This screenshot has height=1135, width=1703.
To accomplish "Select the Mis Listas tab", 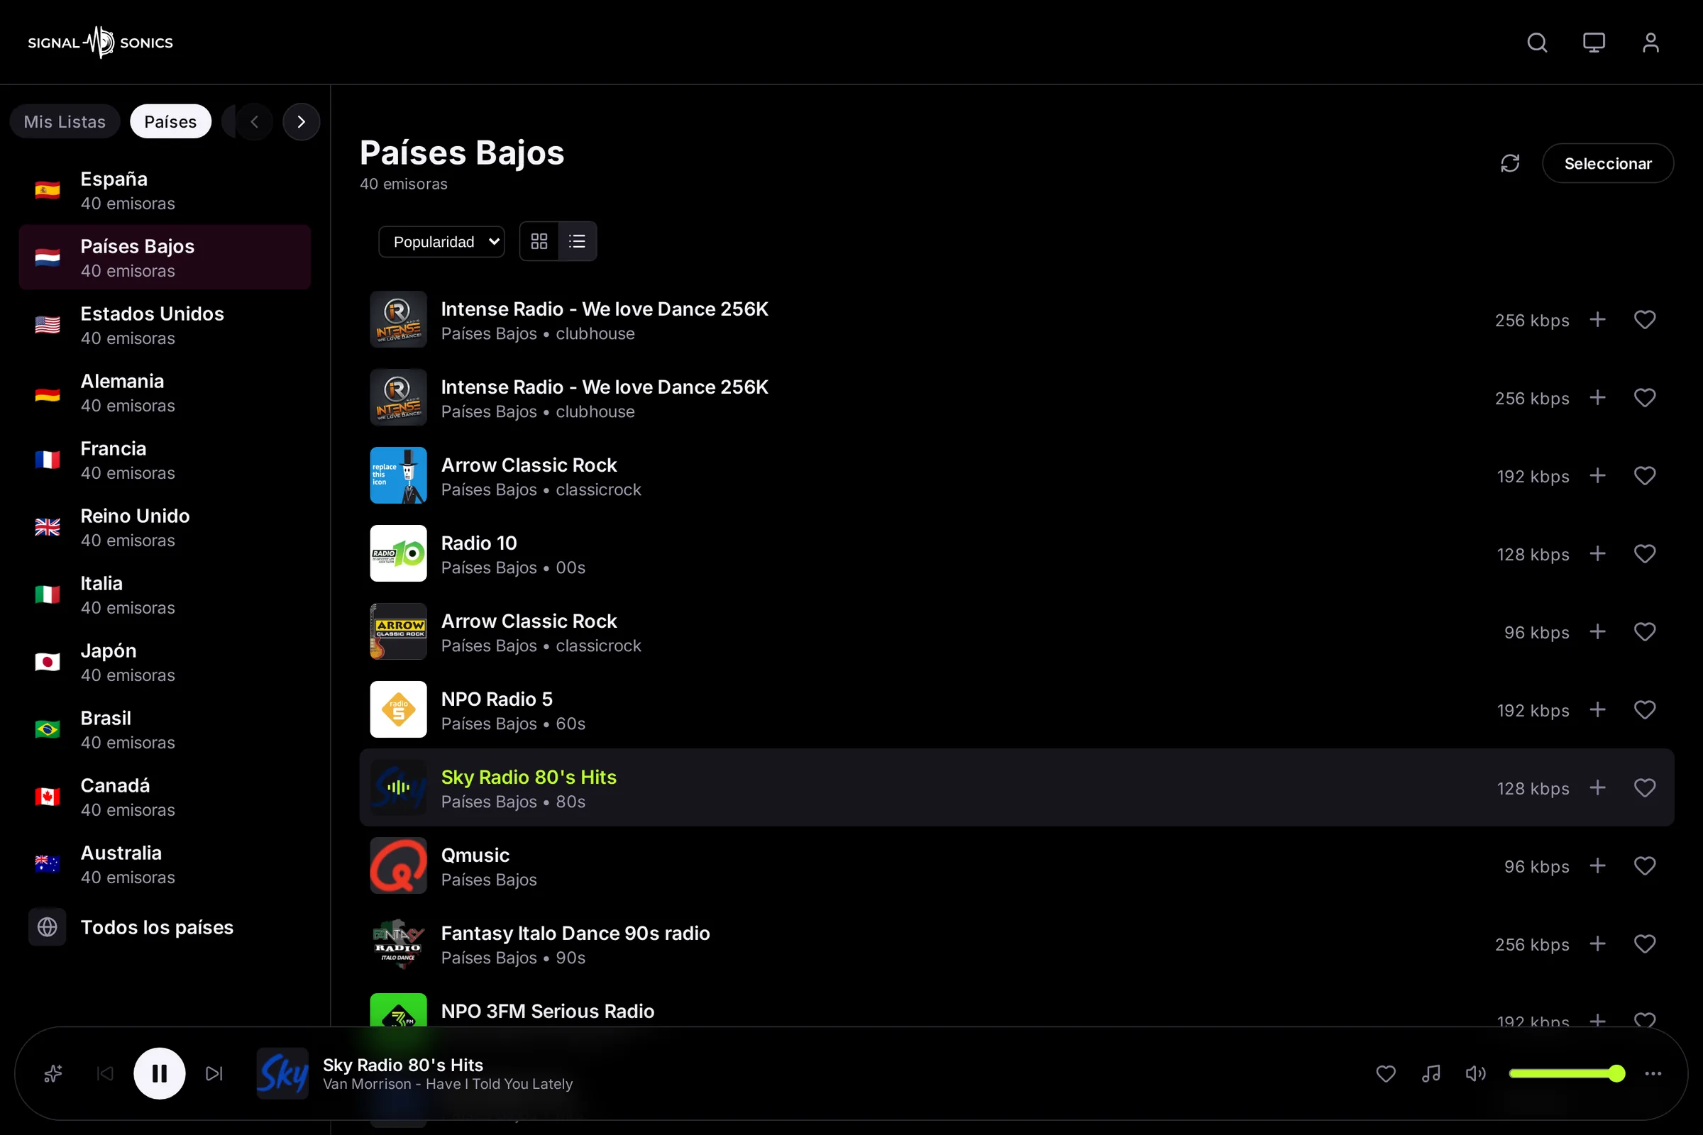I will coord(65,121).
